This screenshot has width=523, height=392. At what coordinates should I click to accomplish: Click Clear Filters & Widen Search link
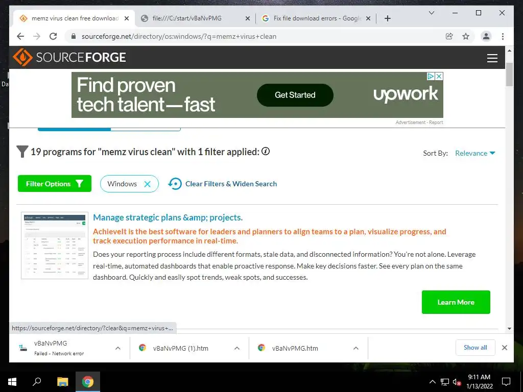click(223, 184)
